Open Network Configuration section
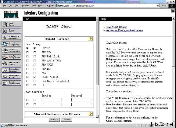Viewport: 176px width, 128px height. (11, 44)
